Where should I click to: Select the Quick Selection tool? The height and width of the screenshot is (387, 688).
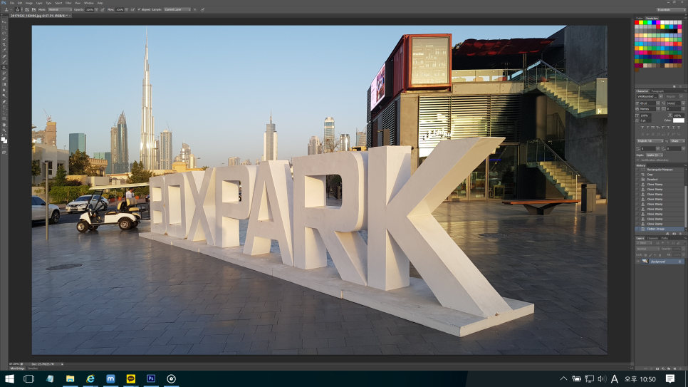click(4, 38)
